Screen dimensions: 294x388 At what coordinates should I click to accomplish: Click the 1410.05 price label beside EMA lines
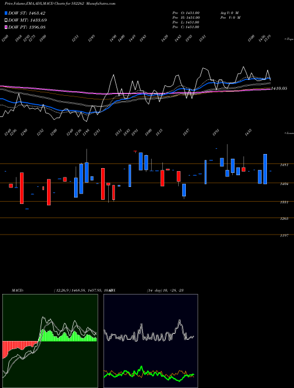(x=279, y=88)
